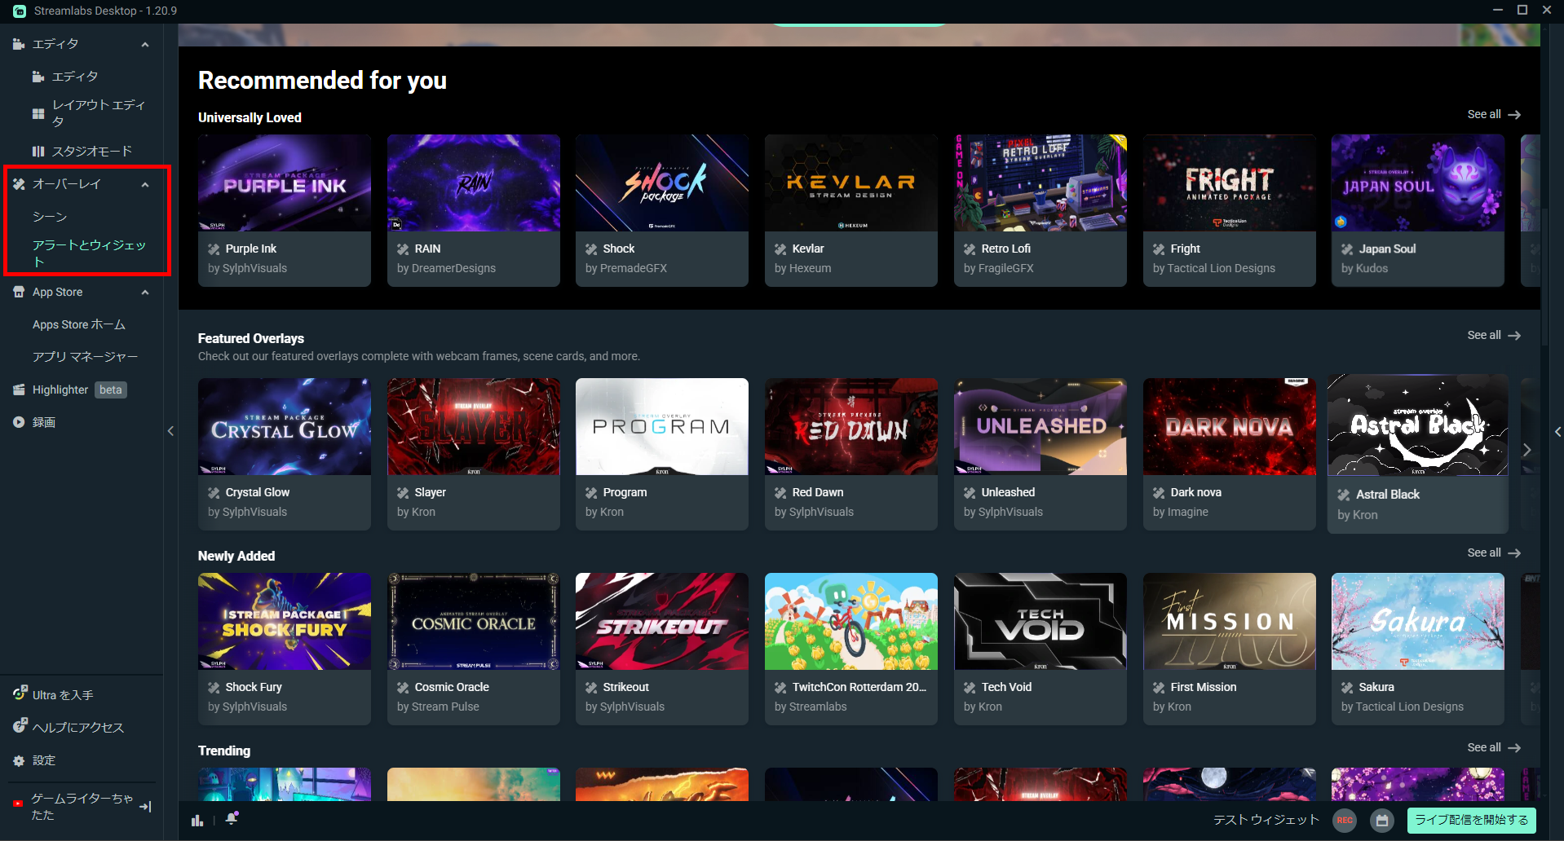Click the 'by Tactical Lion Designs' text under Fright
The height and width of the screenshot is (841, 1564).
pos(1214,269)
